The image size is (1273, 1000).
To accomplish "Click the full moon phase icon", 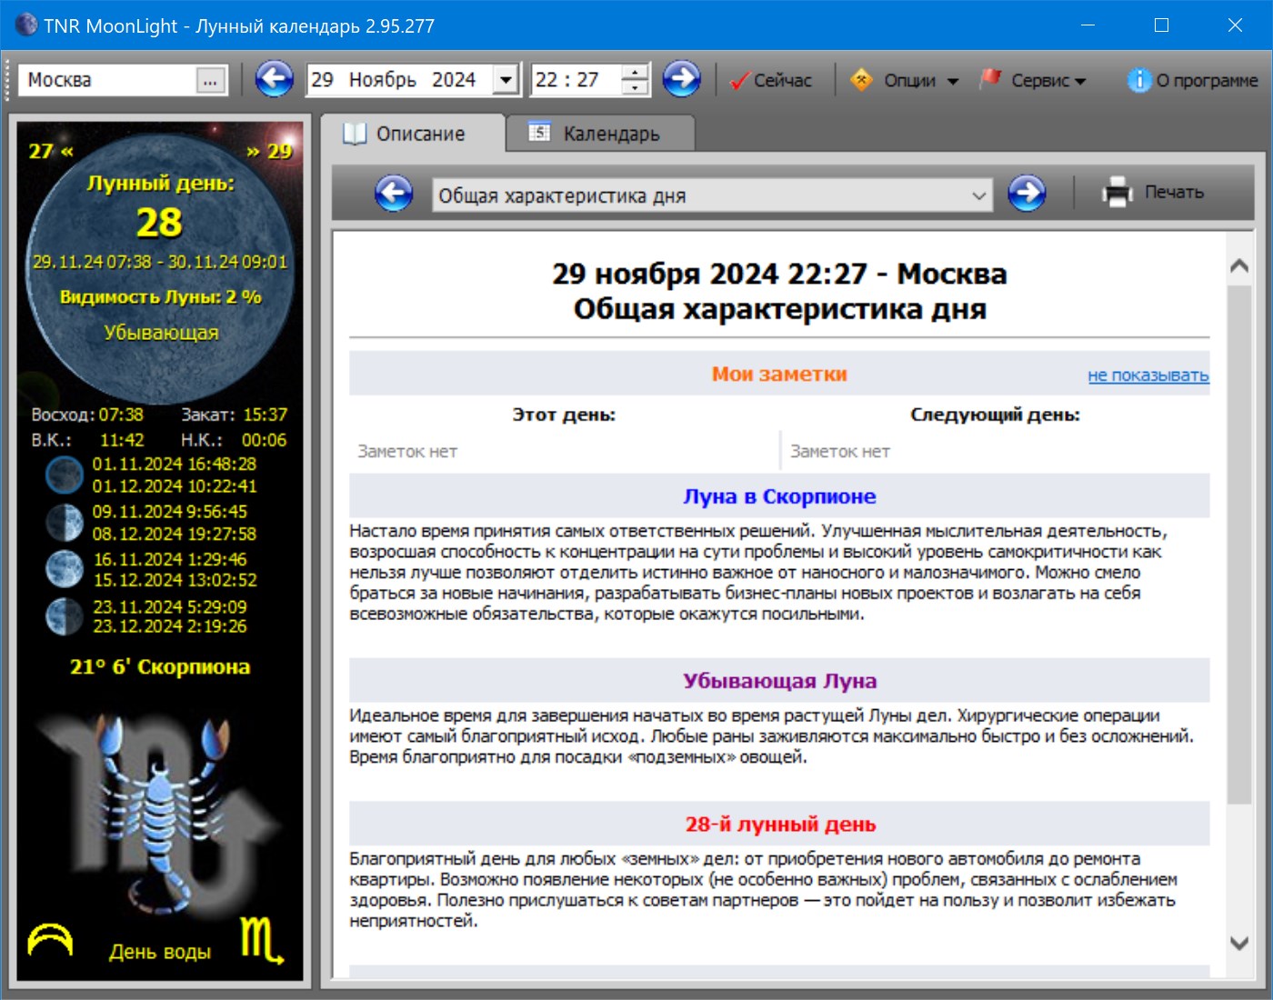I will coord(65,569).
